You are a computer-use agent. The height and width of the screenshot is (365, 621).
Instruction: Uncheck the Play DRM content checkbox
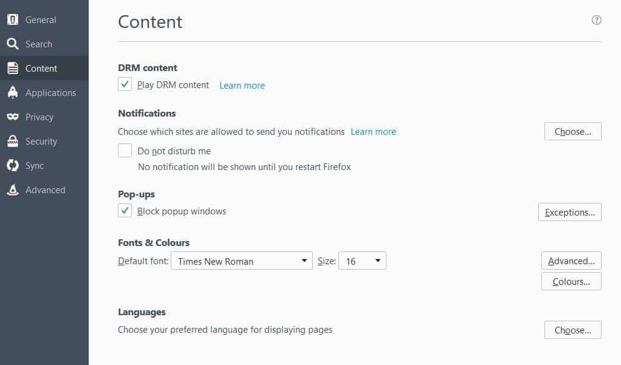pos(125,84)
